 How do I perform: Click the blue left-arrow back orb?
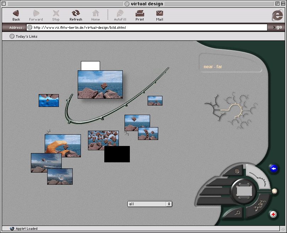click(274, 168)
